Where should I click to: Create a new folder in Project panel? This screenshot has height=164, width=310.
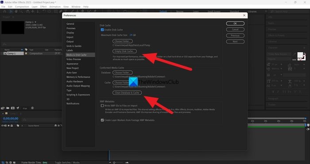click(8, 108)
